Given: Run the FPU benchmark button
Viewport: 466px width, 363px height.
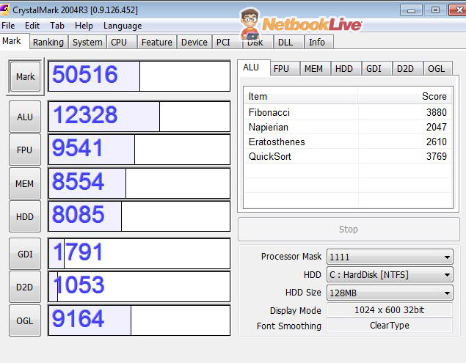Looking at the screenshot, I should tap(25, 150).
